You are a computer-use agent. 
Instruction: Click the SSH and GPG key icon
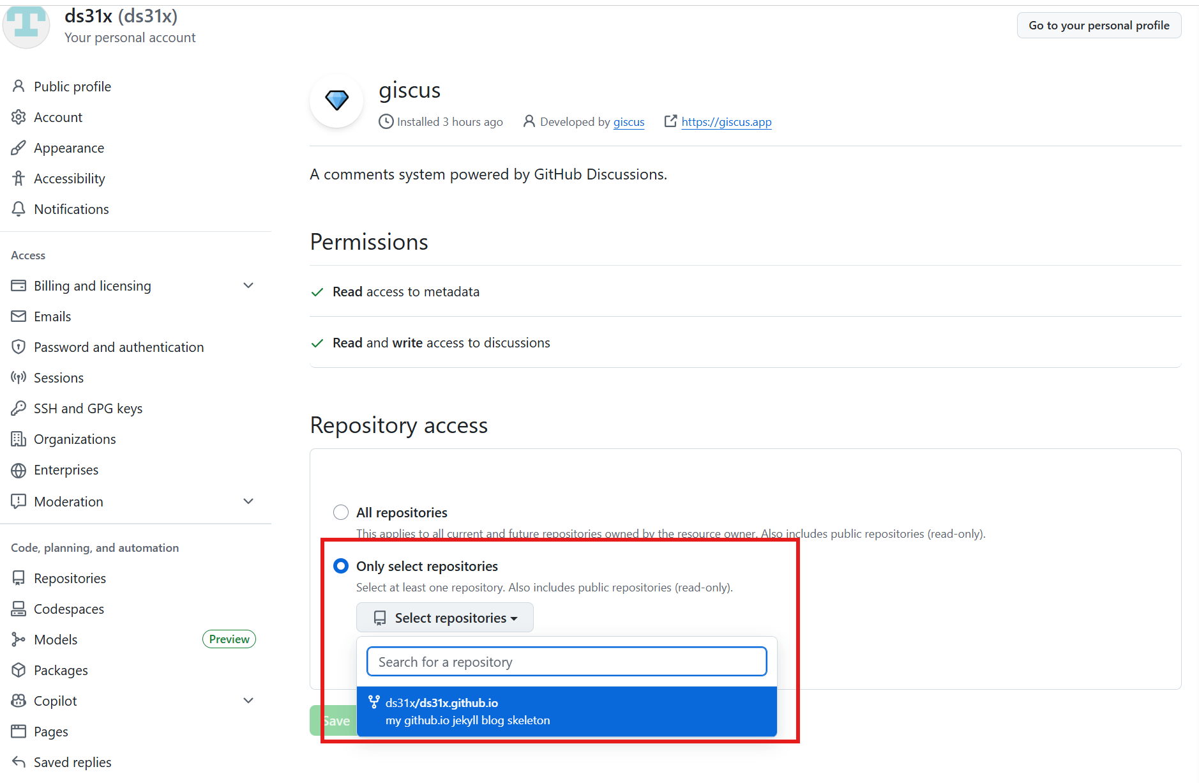coord(19,408)
